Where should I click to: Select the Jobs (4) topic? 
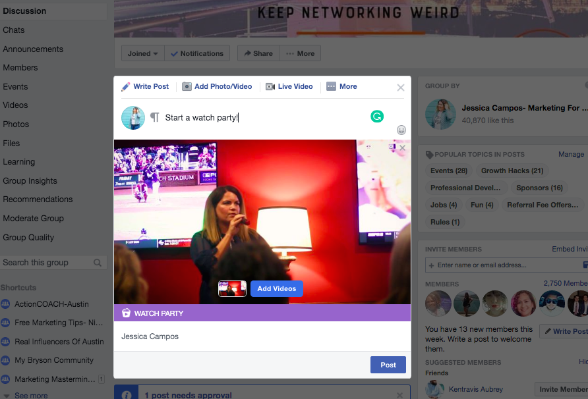click(x=444, y=205)
